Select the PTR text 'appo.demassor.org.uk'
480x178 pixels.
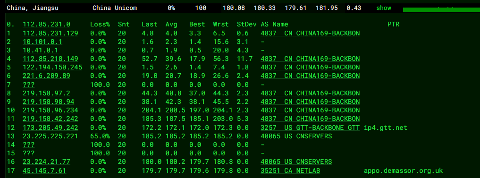pos(404,170)
